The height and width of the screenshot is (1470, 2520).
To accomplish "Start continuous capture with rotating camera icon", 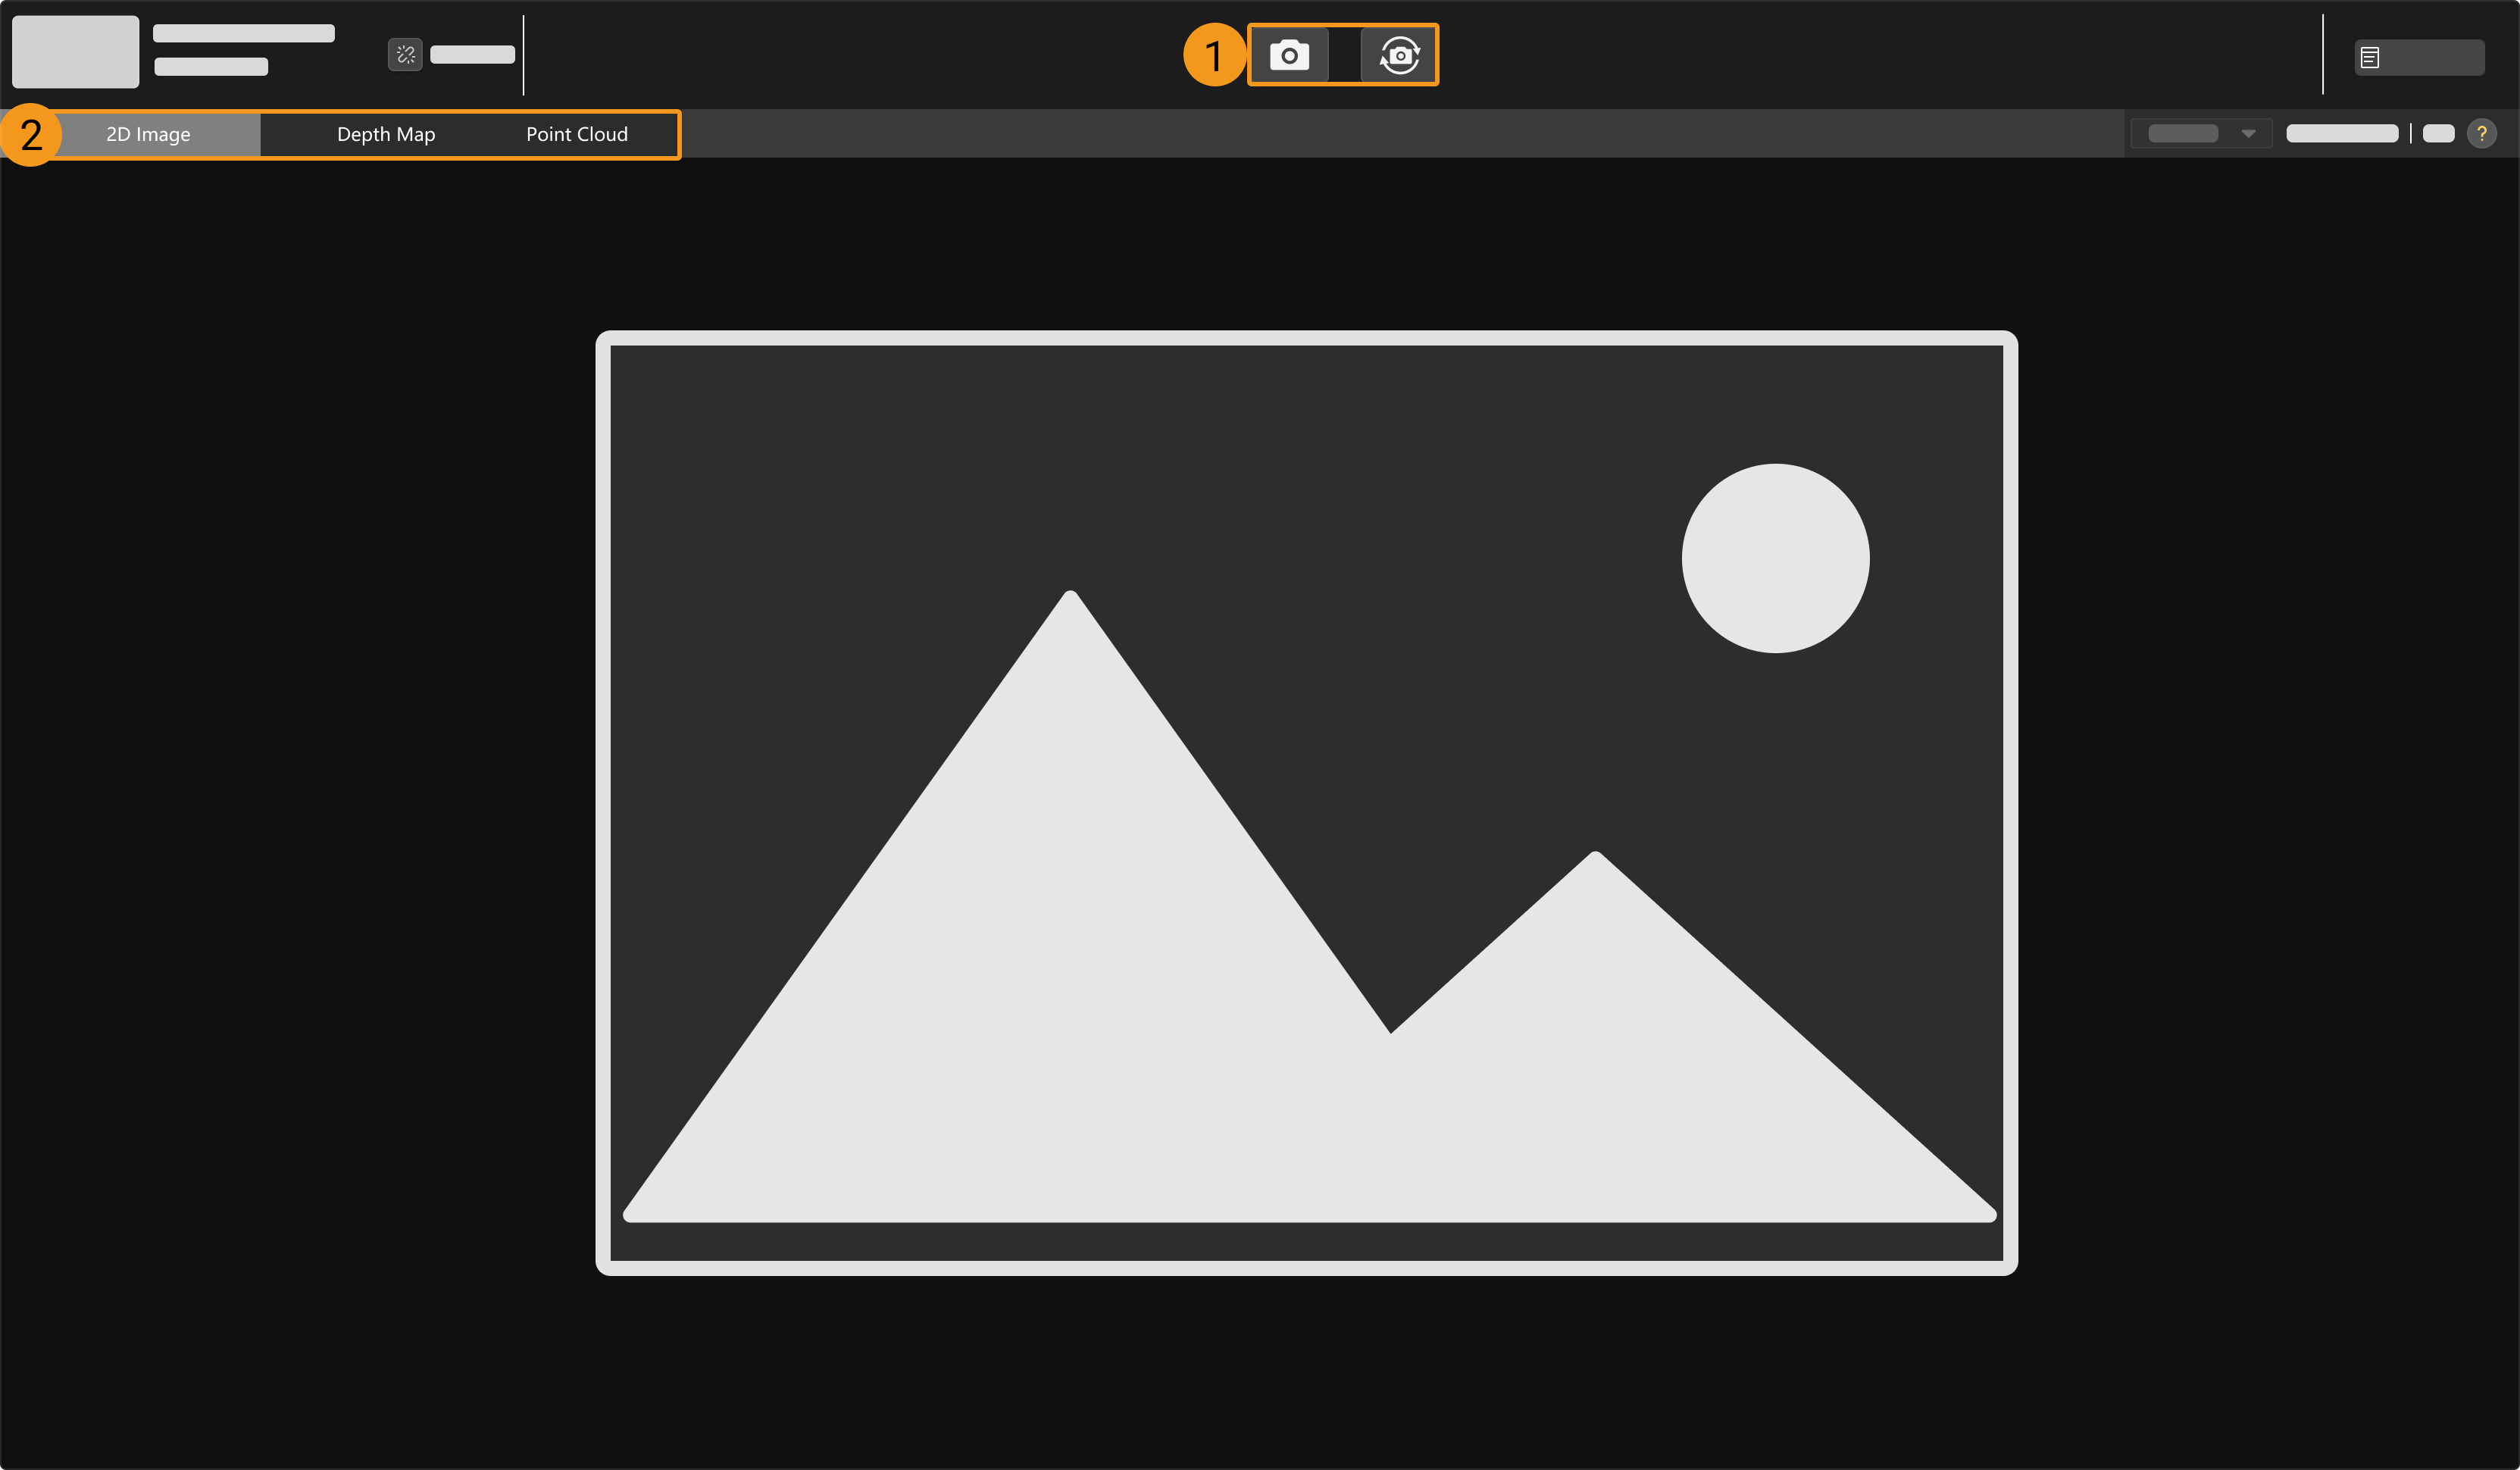I will [x=1399, y=55].
